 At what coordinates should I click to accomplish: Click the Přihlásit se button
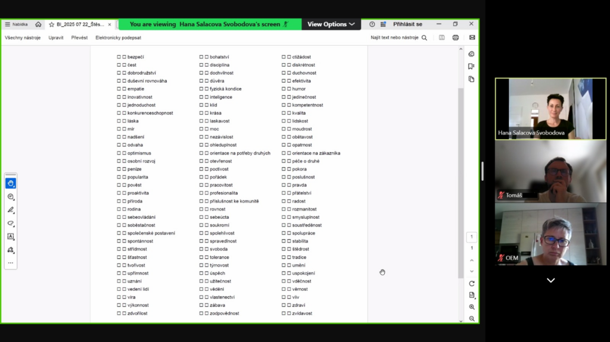[x=407, y=24]
